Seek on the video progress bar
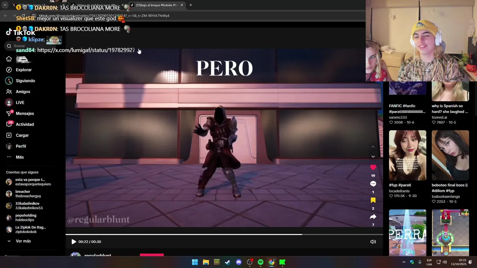Screen dimensions: 477x268 click(x=224, y=234)
